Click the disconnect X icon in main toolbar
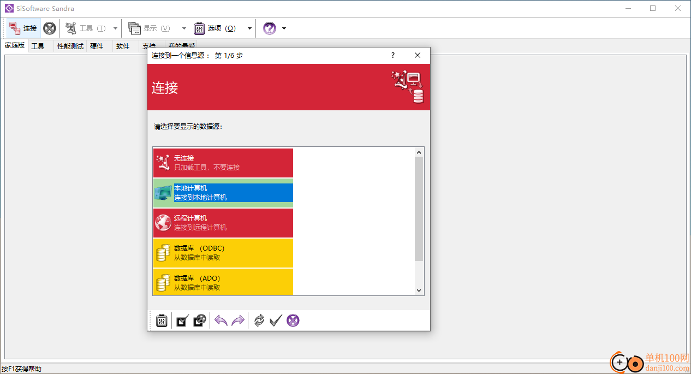The height and width of the screenshot is (374, 691). click(x=50, y=28)
